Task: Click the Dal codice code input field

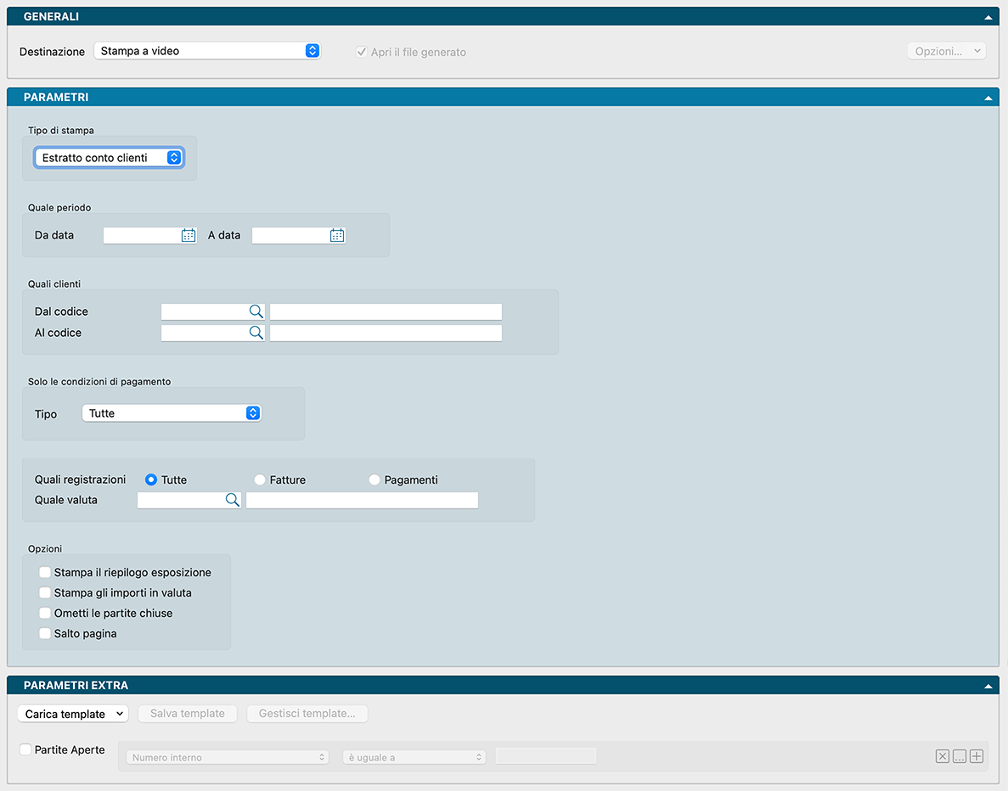Action: [204, 311]
